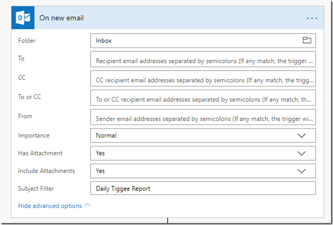Click the Subject Filter field with Daily Tiggee Report

pos(203,188)
